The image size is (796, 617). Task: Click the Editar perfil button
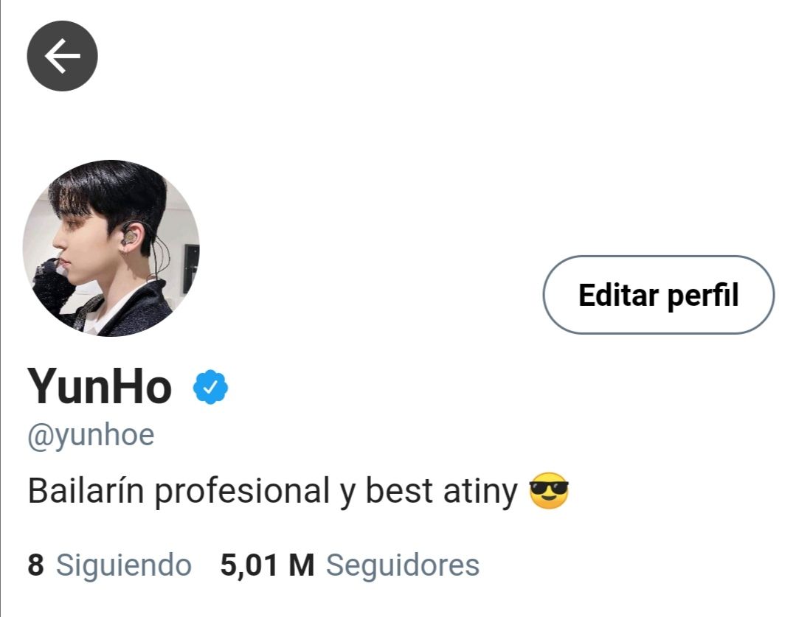point(659,295)
